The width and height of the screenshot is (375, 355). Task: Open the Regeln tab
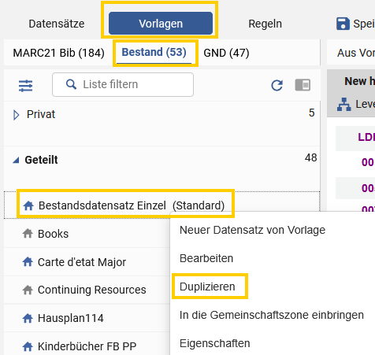(265, 24)
